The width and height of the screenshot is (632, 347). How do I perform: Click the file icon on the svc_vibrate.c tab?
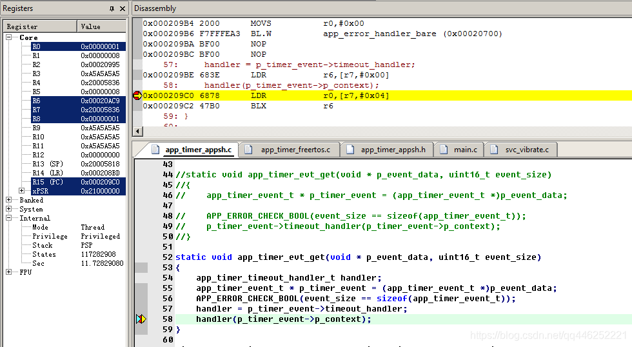494,150
